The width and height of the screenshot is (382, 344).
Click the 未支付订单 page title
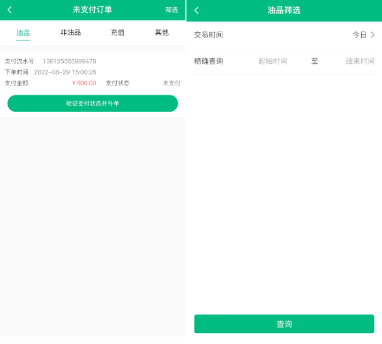92,10
